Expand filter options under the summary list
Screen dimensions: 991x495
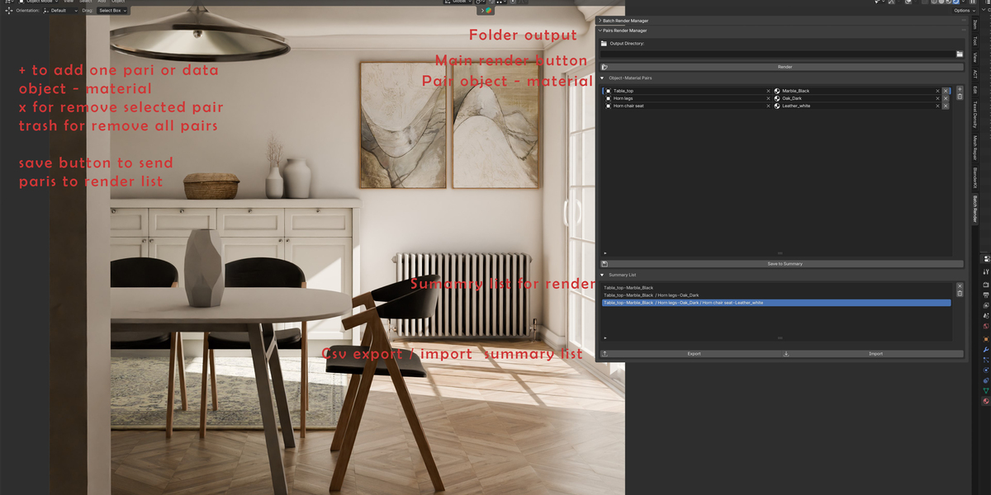pos(605,338)
